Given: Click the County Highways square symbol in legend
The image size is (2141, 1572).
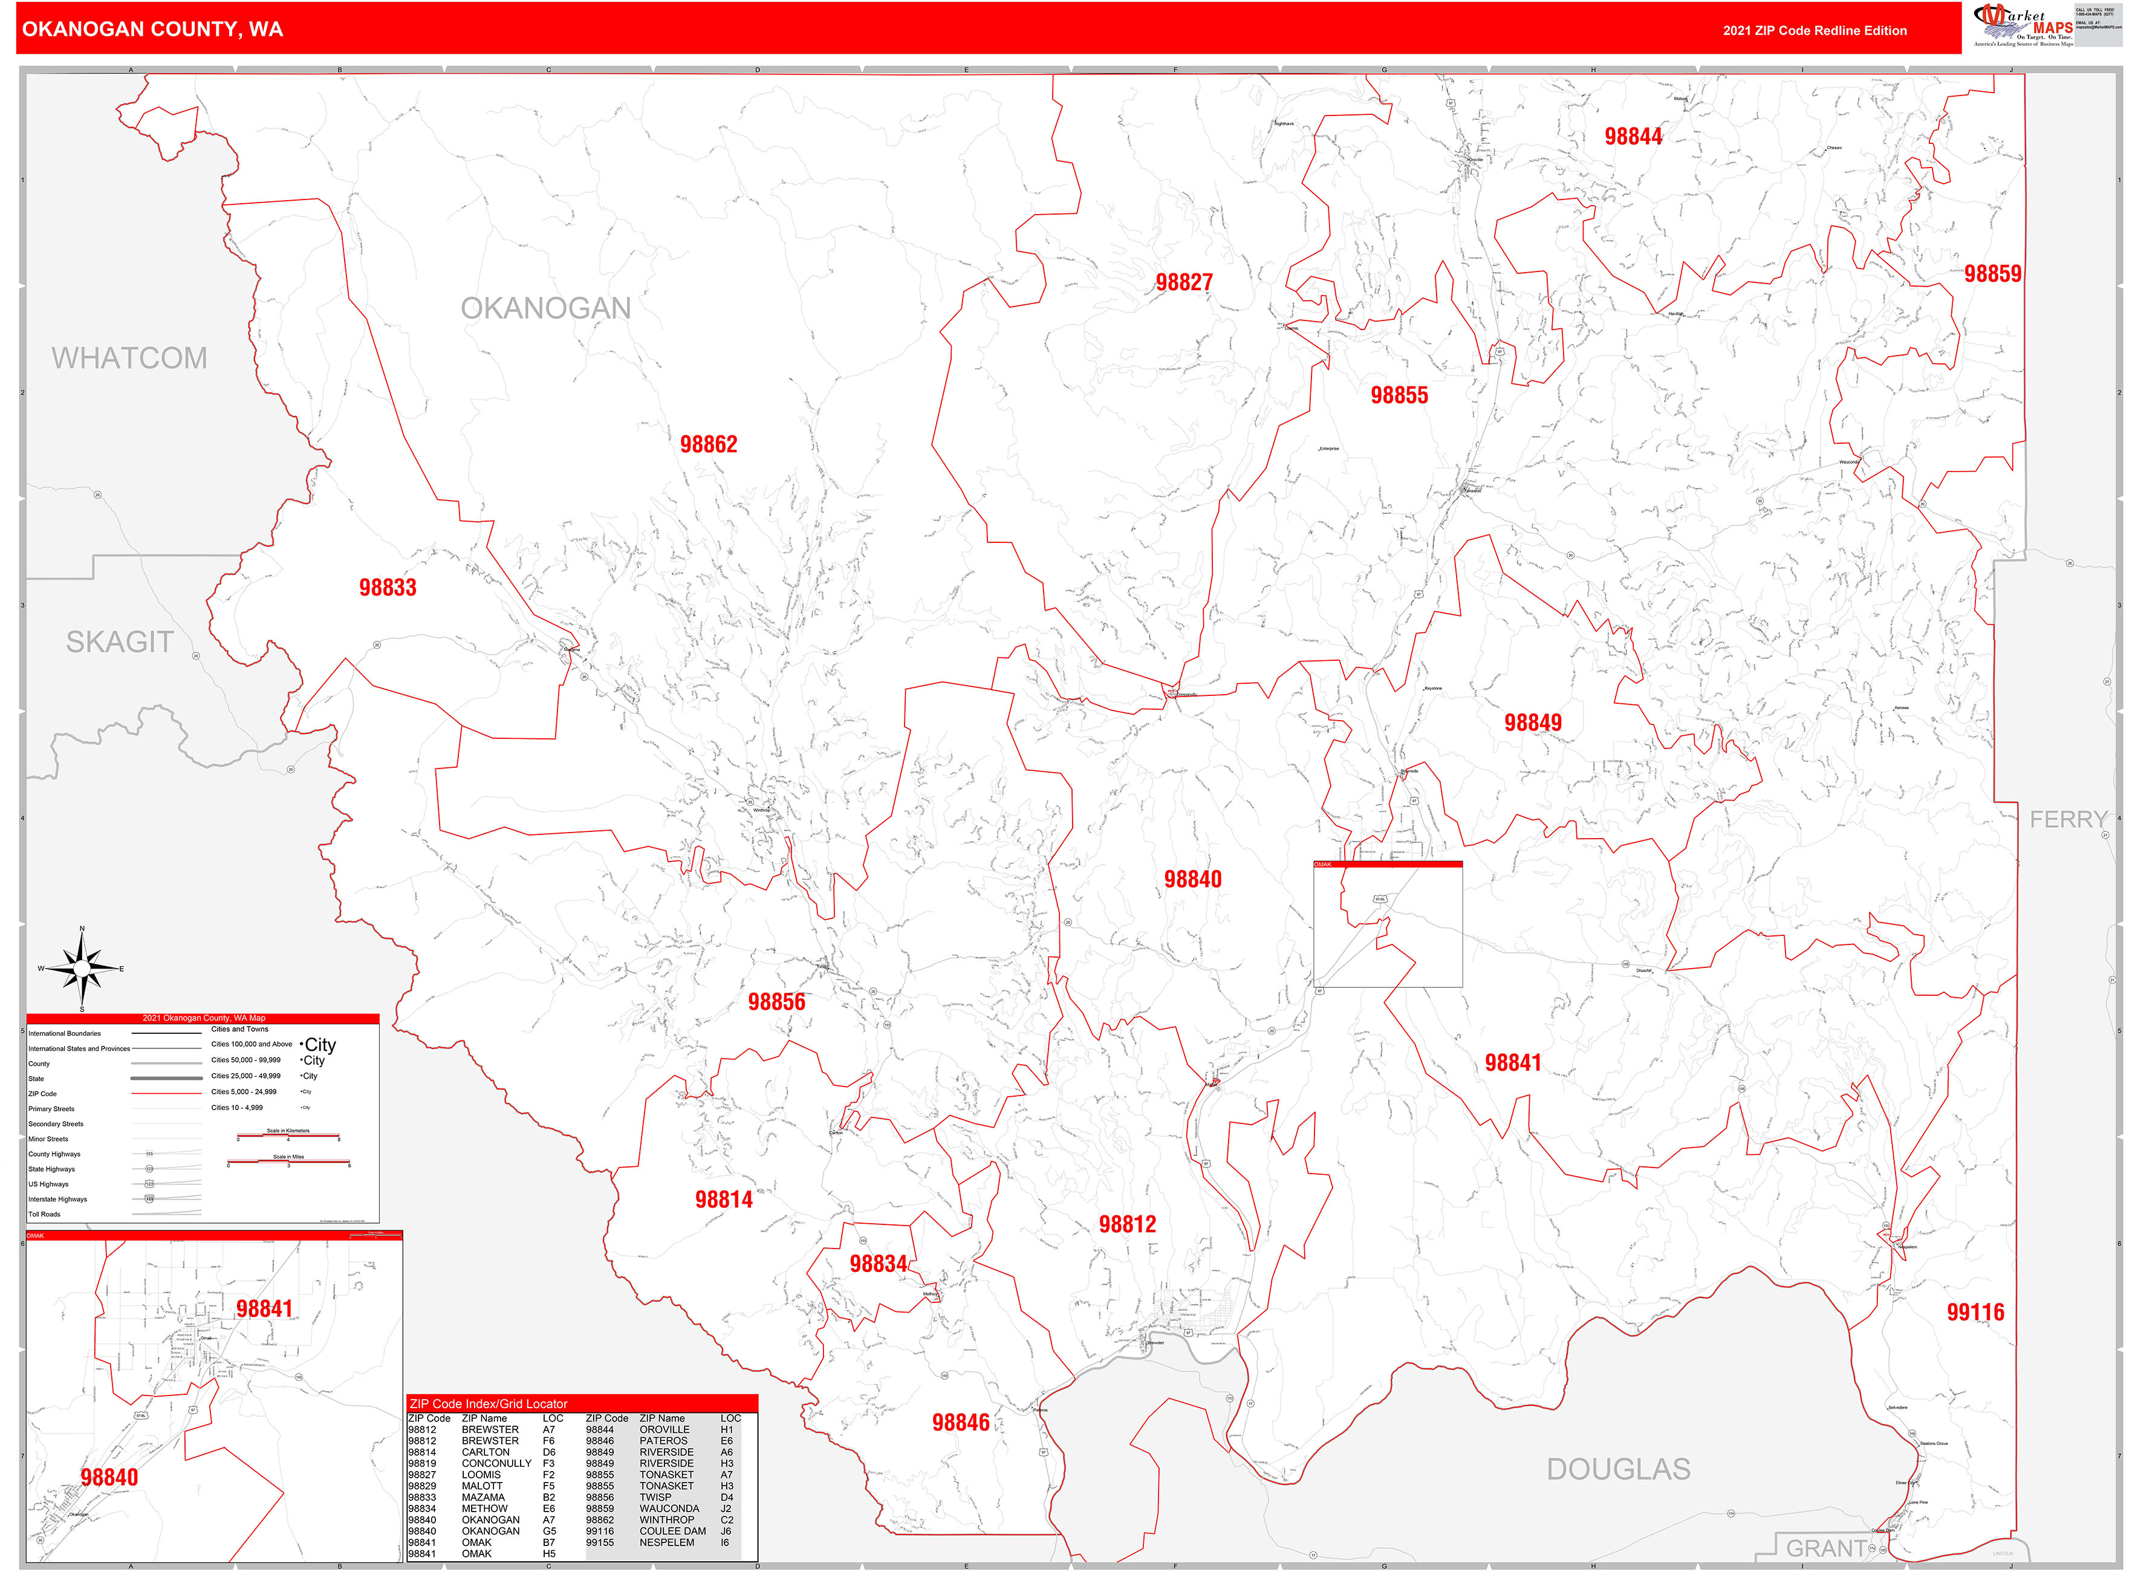Looking at the screenshot, I should pos(149,1154).
